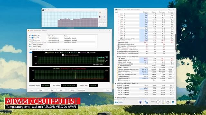Click the Clear button in stability test
The width and height of the screenshot is (206, 115).
52,90
